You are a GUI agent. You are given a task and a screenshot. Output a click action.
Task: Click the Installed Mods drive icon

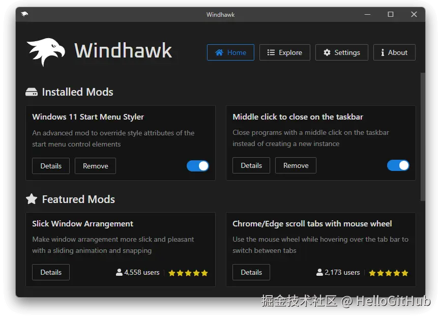32,92
